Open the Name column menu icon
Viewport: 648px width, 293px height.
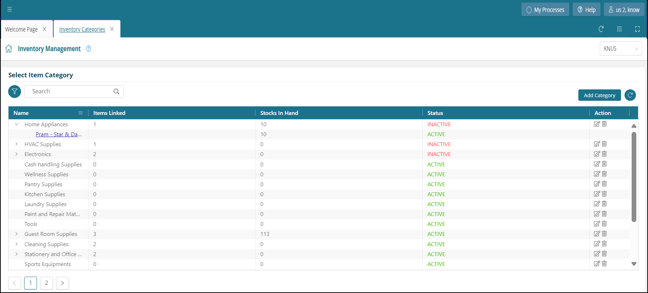coord(81,113)
